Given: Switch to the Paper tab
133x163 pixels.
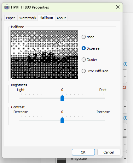Looking at the screenshot, I should click(x=10, y=18).
